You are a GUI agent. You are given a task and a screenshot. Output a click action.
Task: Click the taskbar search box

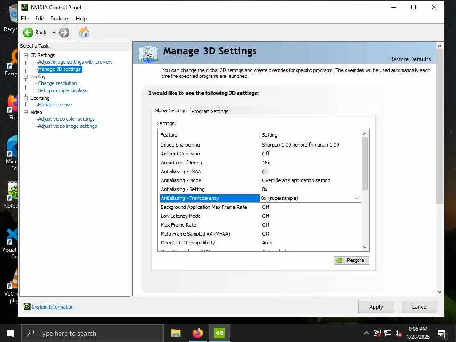point(93,333)
